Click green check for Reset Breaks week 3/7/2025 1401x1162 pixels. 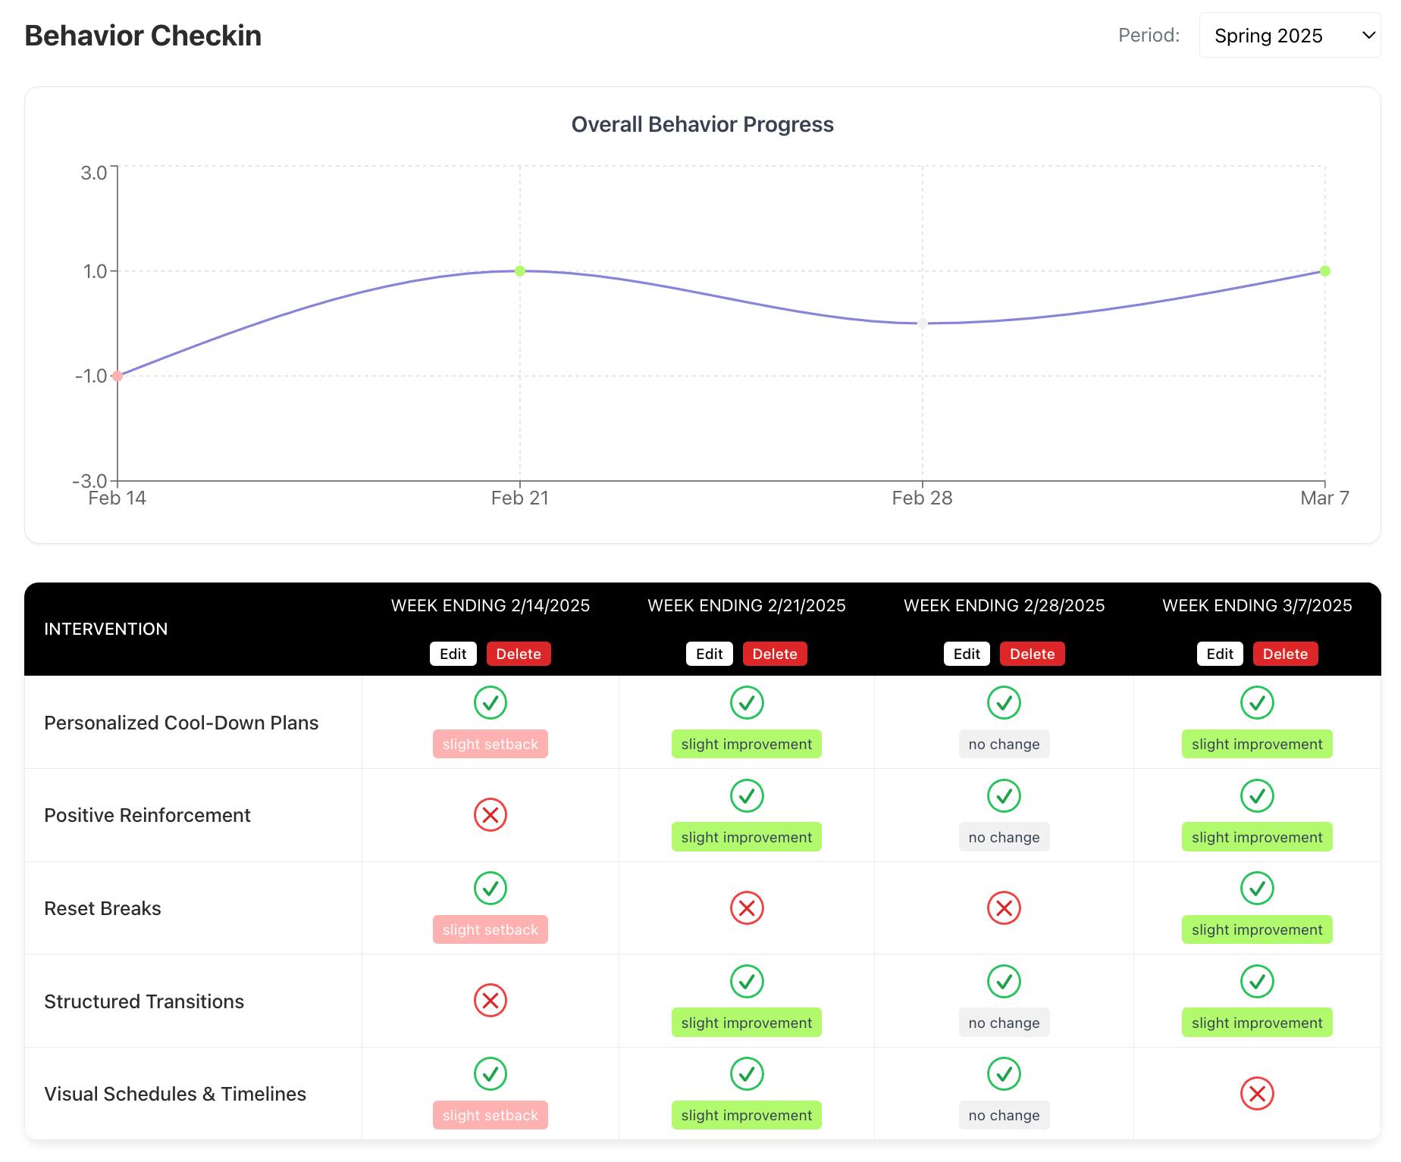click(x=1257, y=888)
